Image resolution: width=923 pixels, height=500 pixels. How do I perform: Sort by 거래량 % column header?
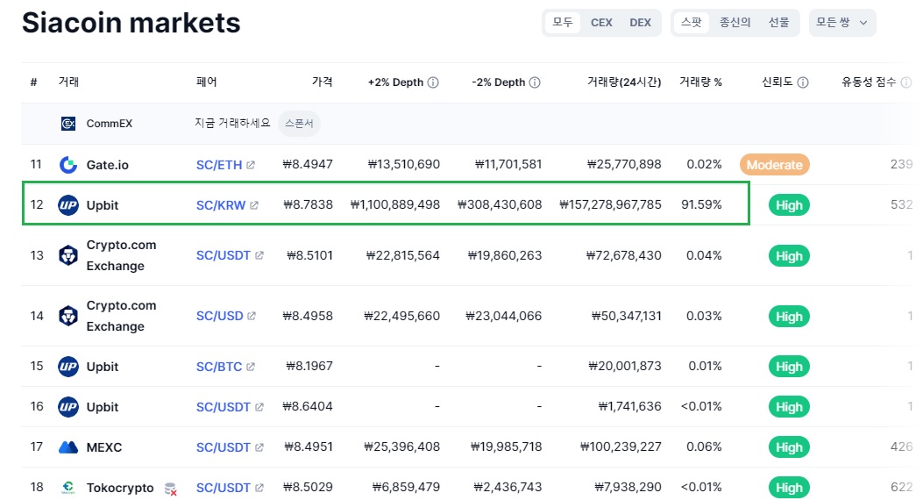point(700,82)
